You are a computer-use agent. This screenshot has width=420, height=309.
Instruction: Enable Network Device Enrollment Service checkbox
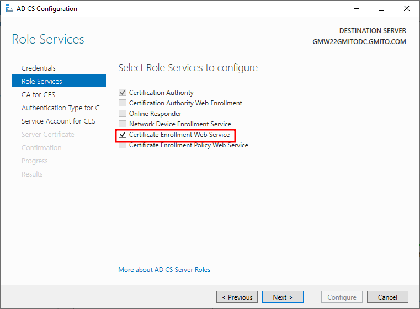click(123, 124)
